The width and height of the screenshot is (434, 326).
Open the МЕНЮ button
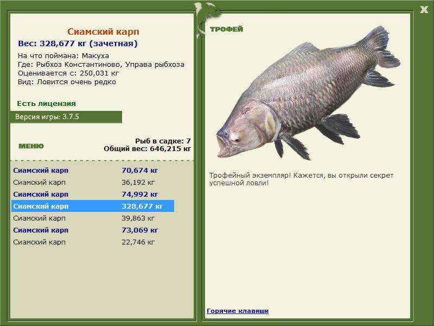pos(31,146)
